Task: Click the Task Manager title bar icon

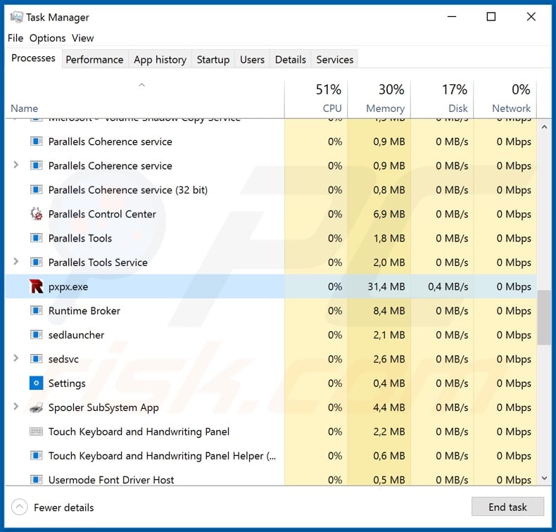Action: point(16,17)
